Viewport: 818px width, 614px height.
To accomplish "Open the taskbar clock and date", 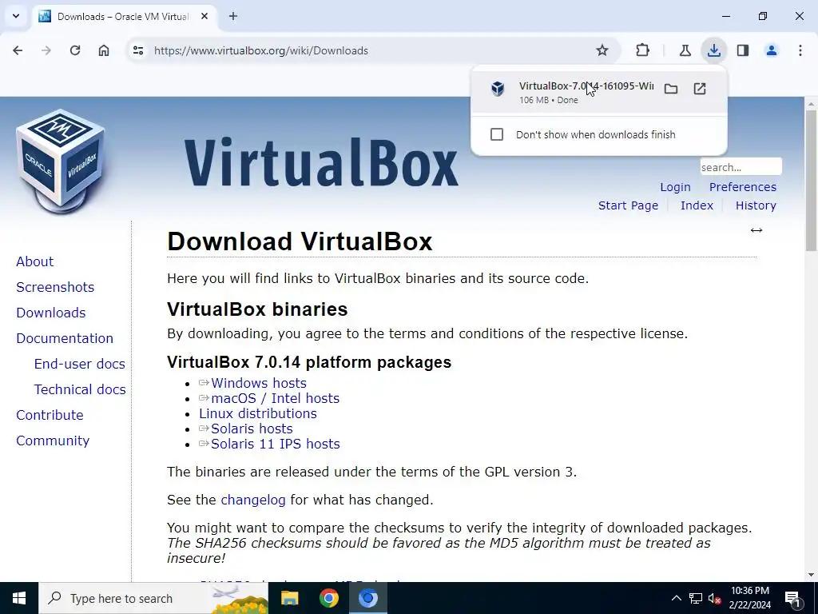I will click(749, 598).
